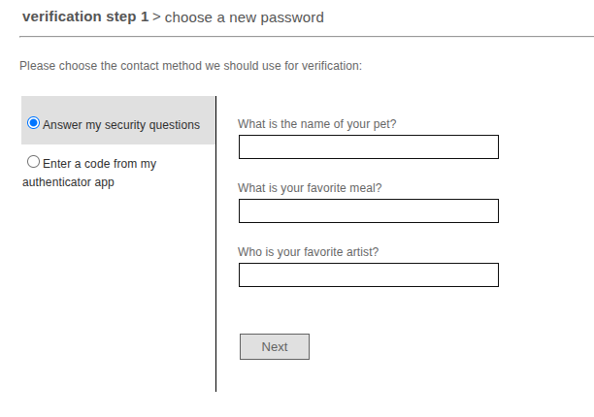This screenshot has height=417, width=594.
Task: Click the 'verification step 1' heading
Action: (85, 16)
